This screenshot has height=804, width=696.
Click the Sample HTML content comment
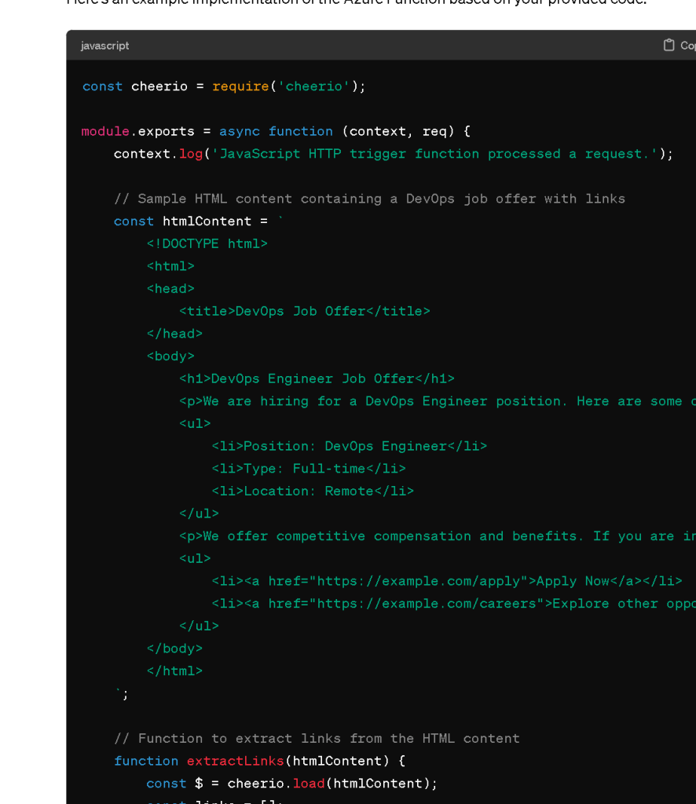coord(369,199)
